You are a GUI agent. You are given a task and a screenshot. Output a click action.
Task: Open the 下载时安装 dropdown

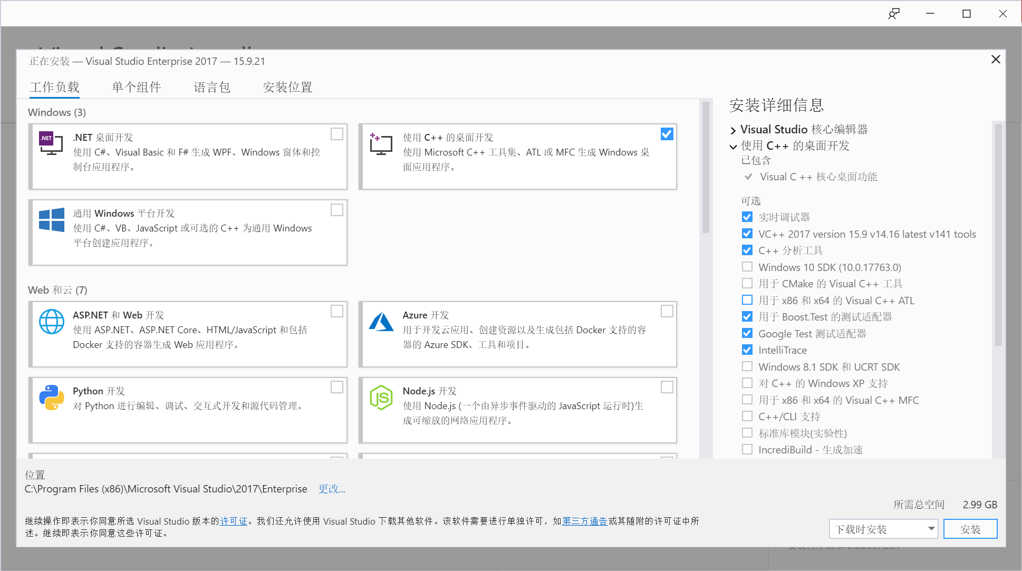(x=883, y=529)
